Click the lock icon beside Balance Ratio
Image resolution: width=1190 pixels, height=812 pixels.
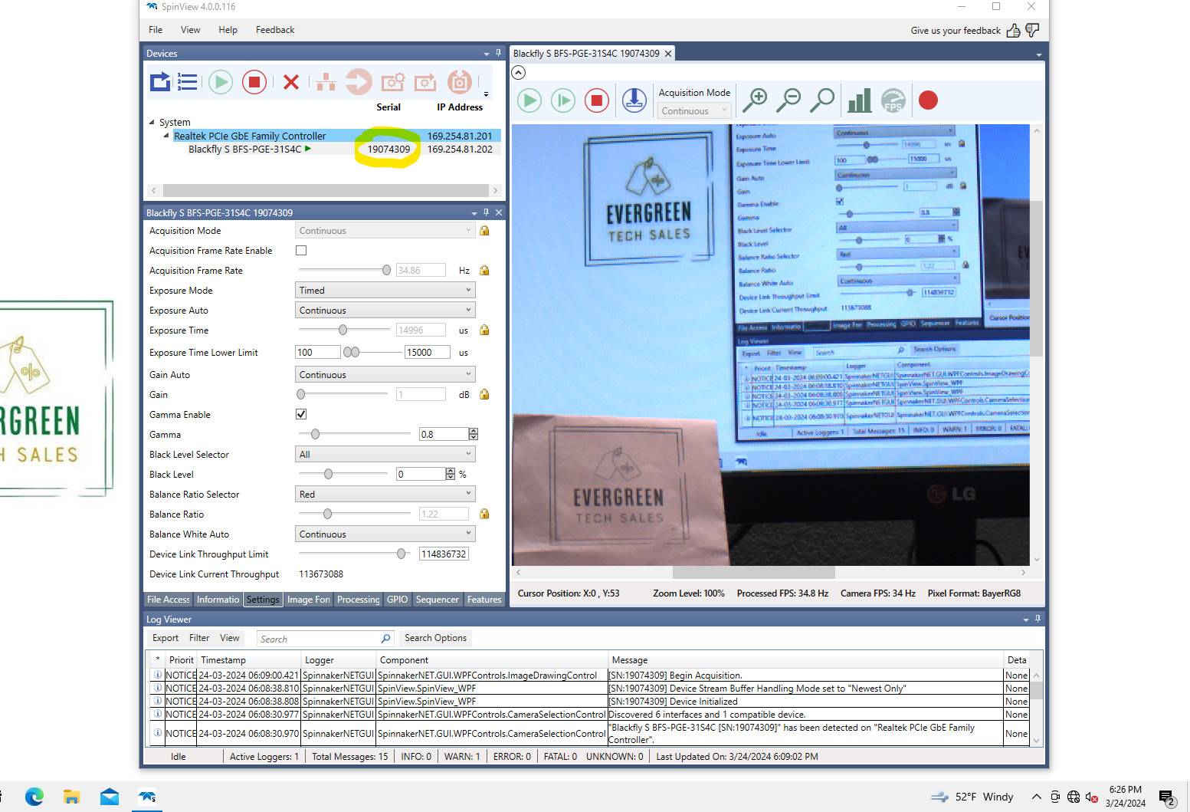484,514
